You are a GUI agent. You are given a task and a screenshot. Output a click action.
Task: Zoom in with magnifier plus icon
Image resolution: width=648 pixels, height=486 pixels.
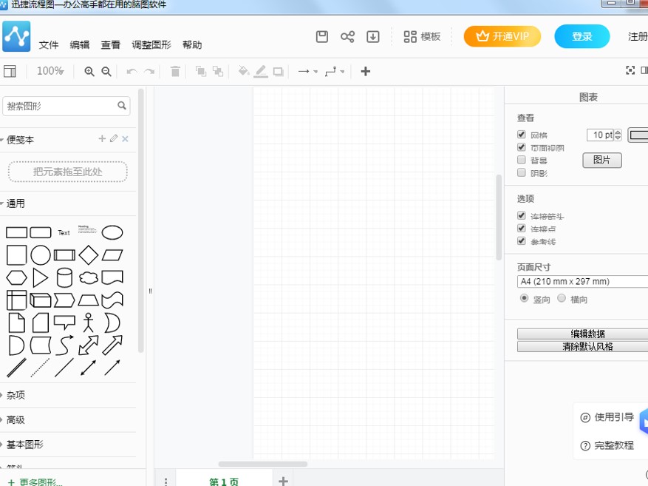pos(89,72)
